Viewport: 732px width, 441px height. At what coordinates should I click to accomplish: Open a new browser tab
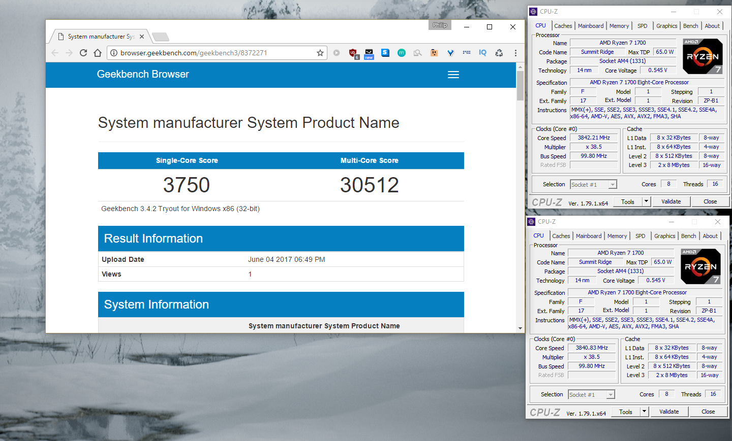161,37
